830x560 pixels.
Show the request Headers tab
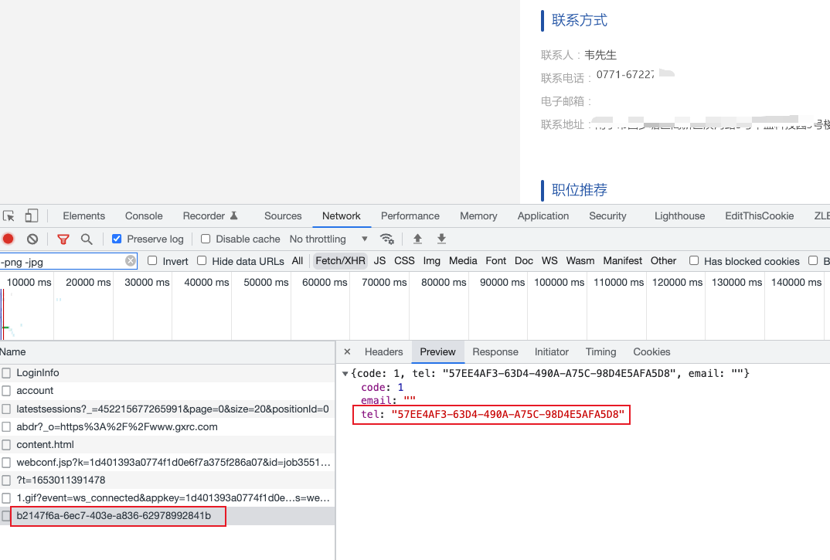pyautogui.click(x=383, y=352)
